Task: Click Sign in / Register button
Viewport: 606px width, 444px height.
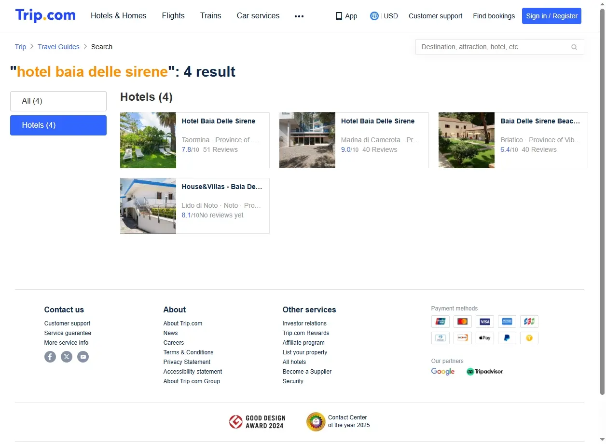Action: (551, 16)
